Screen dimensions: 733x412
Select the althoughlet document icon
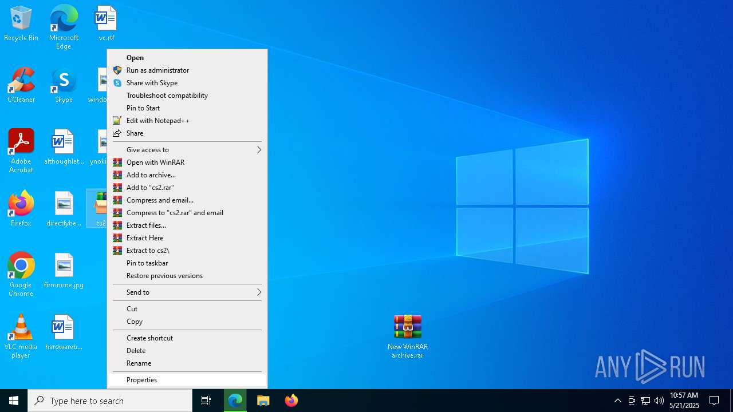pos(64,148)
